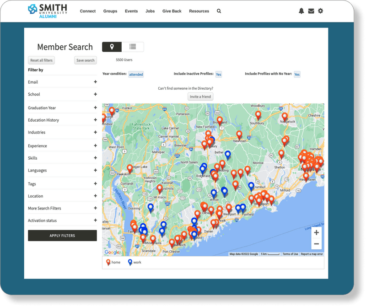This screenshot has width=366, height=307.
Task: Open the Groups menu
Action: point(110,11)
